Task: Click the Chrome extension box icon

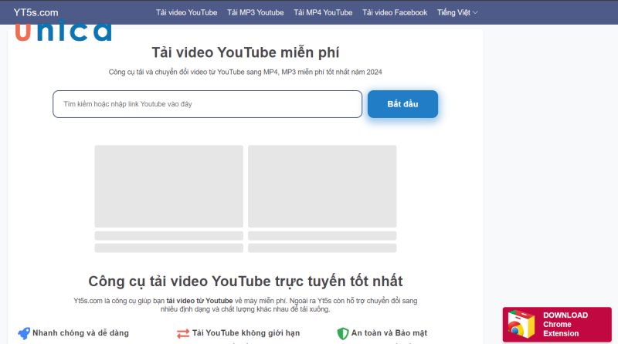Action: click(x=521, y=324)
